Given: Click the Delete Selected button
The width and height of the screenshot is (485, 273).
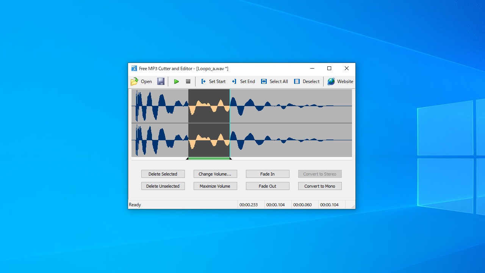Looking at the screenshot, I should point(163,174).
